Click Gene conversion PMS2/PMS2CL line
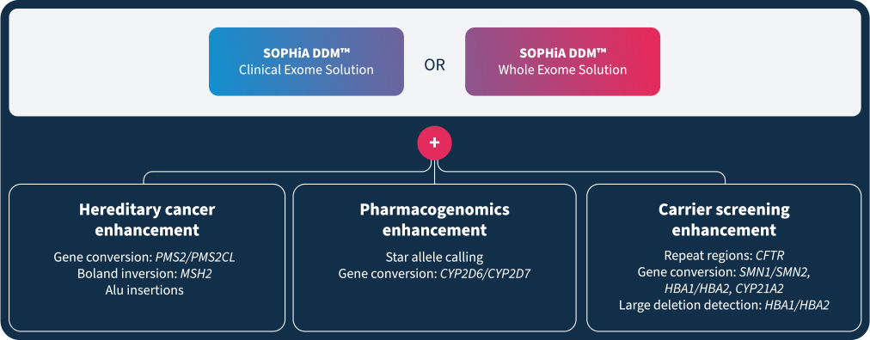 147,257
